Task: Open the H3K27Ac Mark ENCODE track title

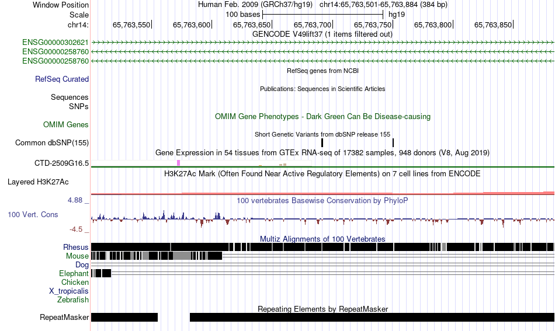Action: (x=322, y=173)
